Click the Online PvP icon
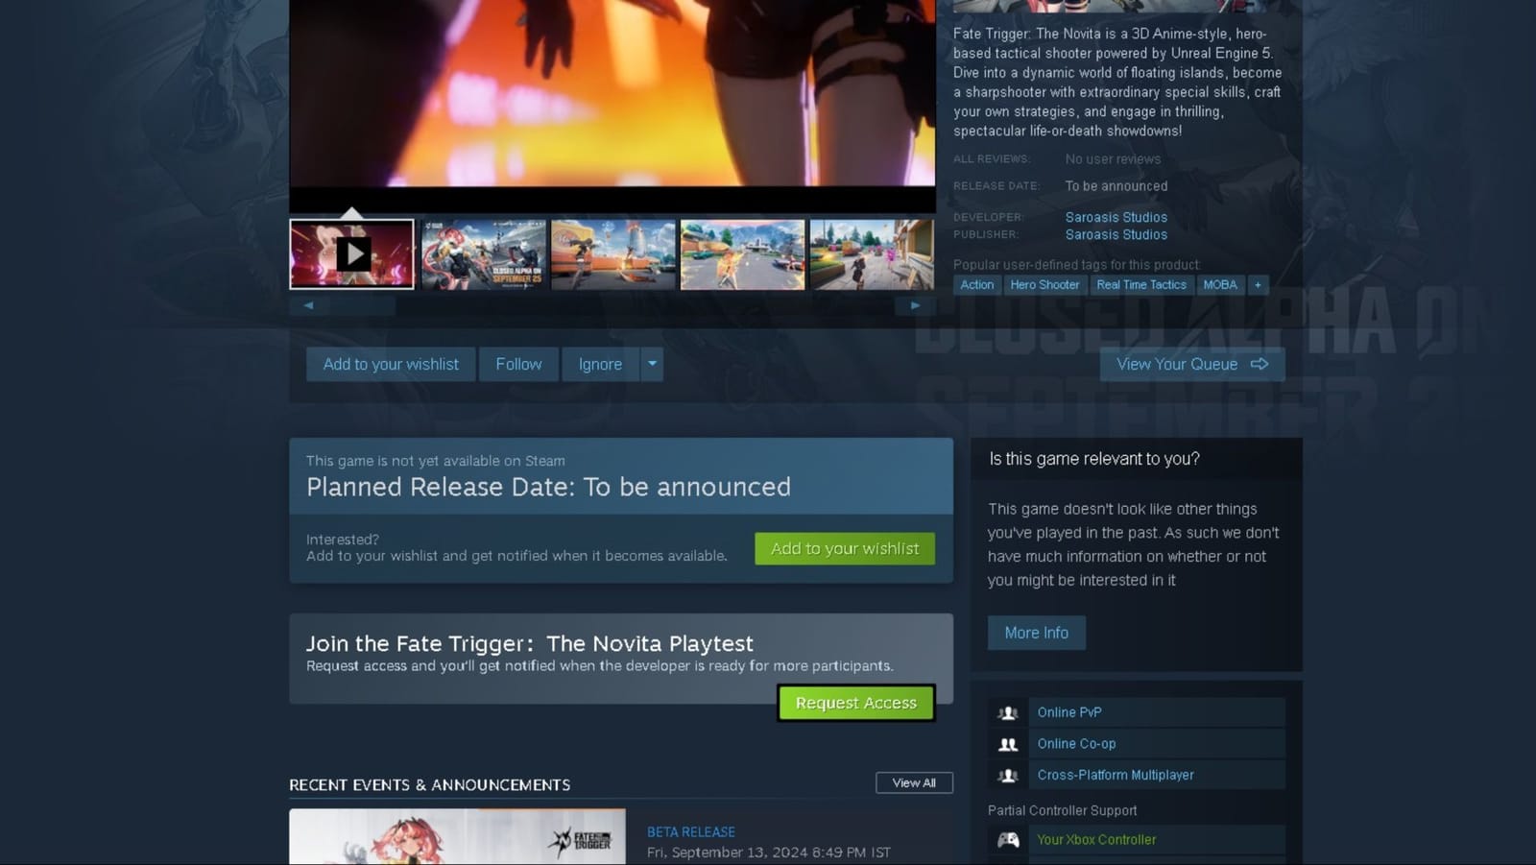This screenshot has height=865, width=1536. (1008, 712)
